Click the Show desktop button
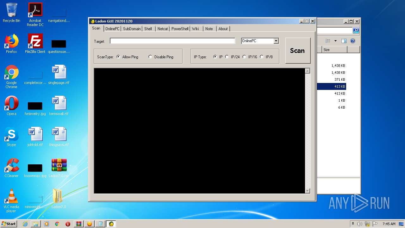 [402, 224]
